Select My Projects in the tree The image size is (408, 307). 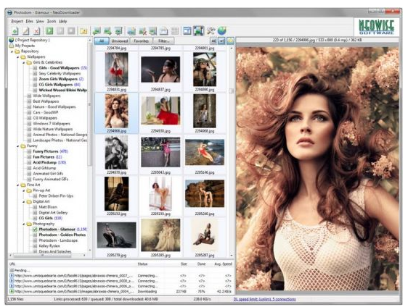25,46
